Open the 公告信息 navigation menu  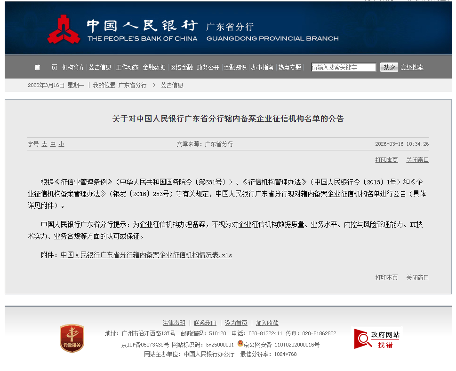click(100, 67)
